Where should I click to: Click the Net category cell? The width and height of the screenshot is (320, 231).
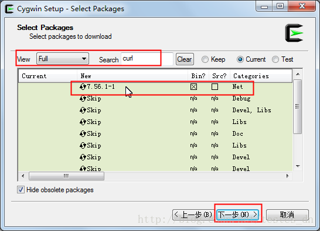pyautogui.click(x=238, y=87)
